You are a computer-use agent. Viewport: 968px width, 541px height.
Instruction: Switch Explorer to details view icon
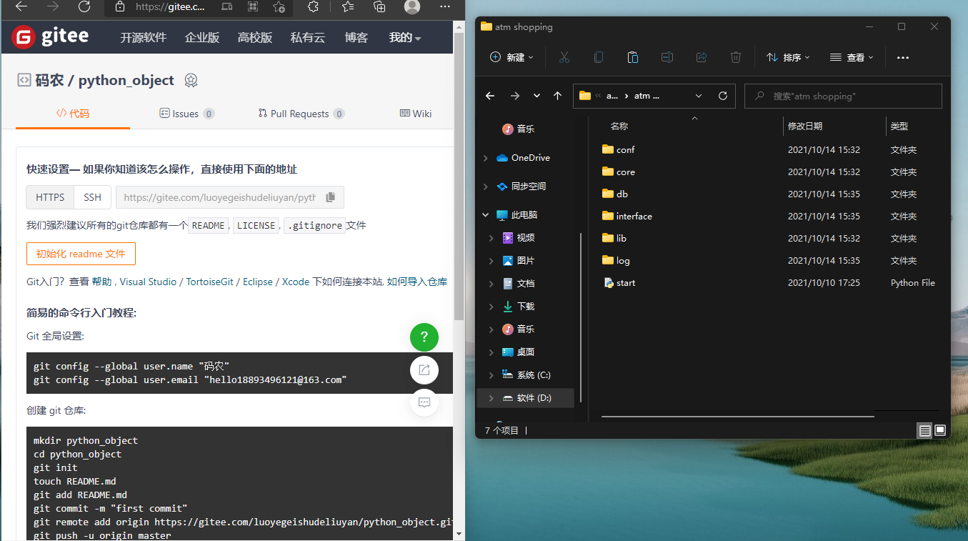coord(925,430)
